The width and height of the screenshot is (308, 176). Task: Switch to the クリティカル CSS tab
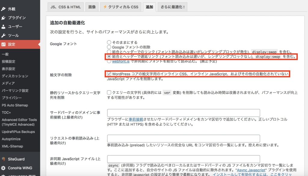(121, 7)
